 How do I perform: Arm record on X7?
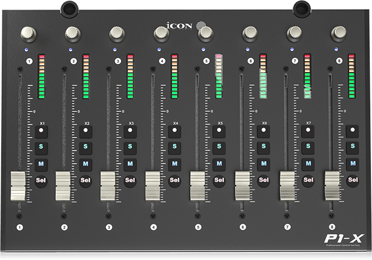coord(308,131)
